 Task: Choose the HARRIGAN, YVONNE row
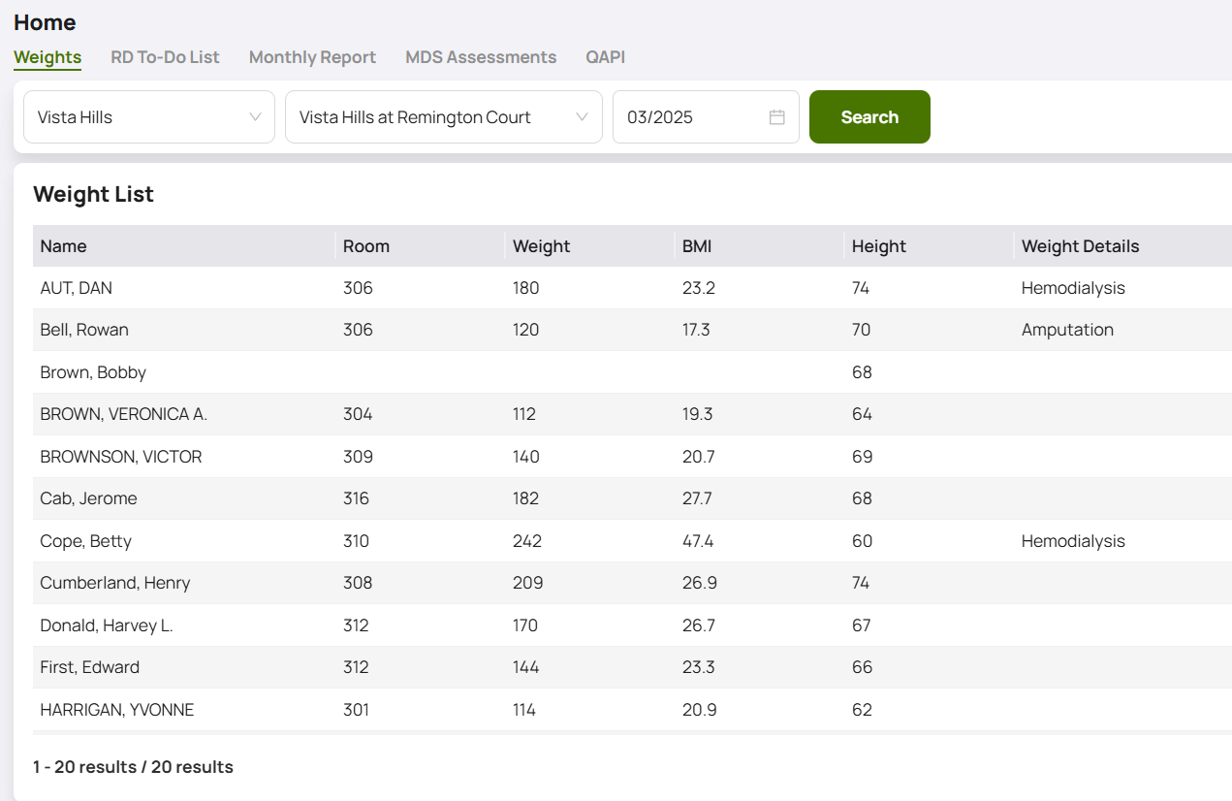tap(116, 710)
